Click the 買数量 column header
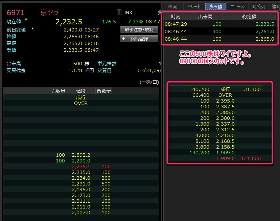280x221 pixels. point(103,91)
